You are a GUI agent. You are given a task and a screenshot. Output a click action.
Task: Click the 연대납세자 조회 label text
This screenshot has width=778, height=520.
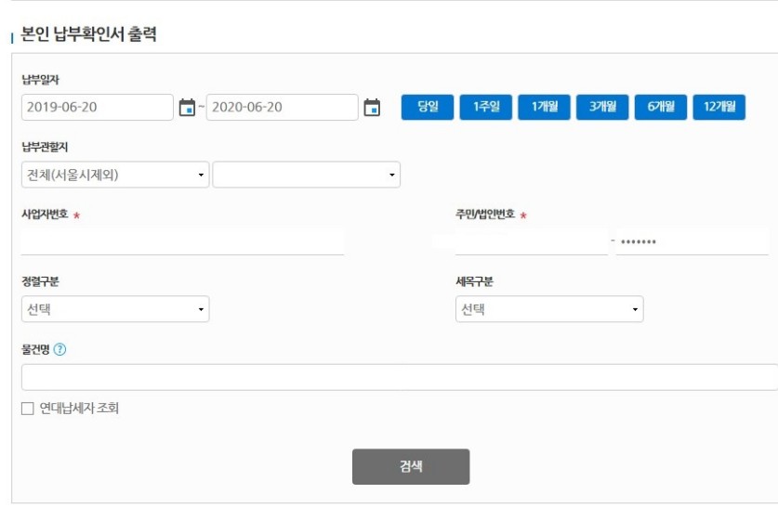79,408
